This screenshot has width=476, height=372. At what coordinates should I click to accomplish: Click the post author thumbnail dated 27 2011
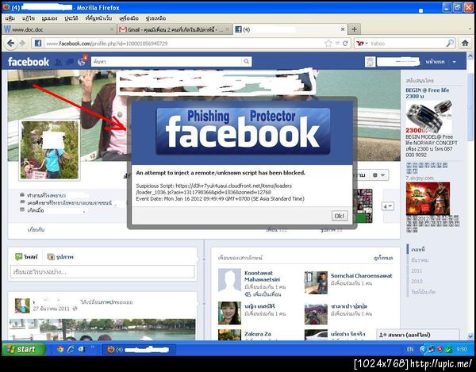coord(22,305)
